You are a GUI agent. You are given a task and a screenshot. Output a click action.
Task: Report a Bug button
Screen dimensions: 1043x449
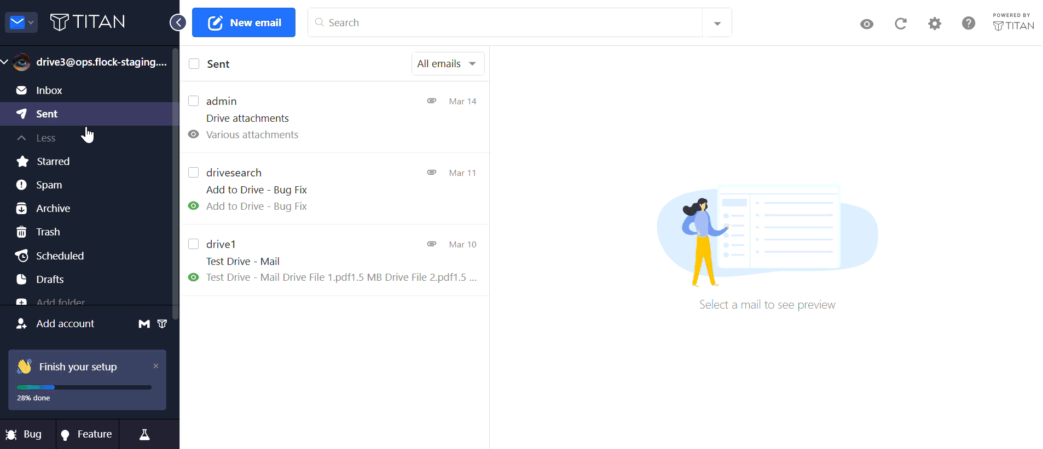tap(28, 434)
